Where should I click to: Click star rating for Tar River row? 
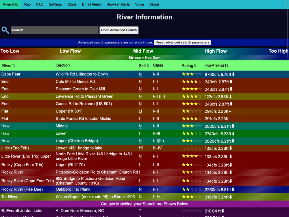pos(192,197)
